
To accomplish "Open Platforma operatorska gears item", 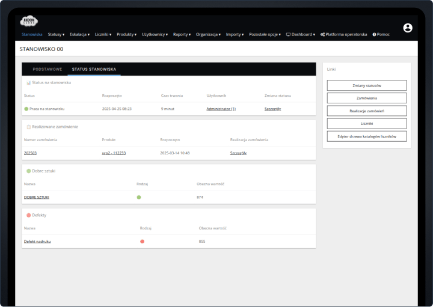I will (x=343, y=35).
